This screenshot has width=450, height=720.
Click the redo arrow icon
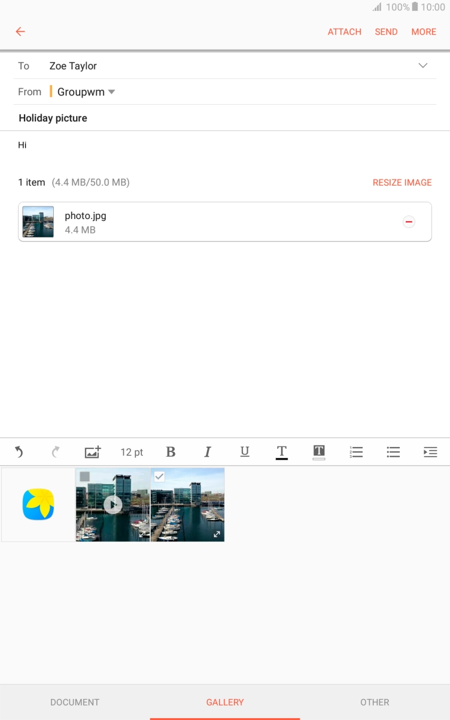pyautogui.click(x=56, y=452)
